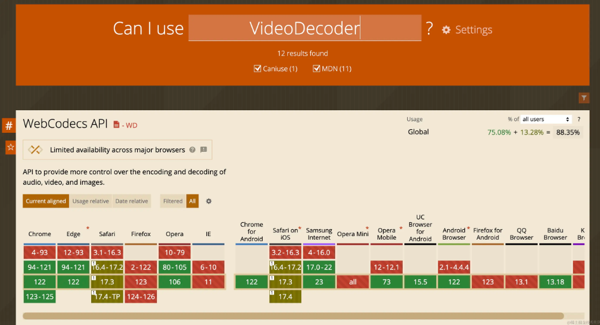Click the baseline limited availability icon
The image size is (600, 325).
[35, 150]
